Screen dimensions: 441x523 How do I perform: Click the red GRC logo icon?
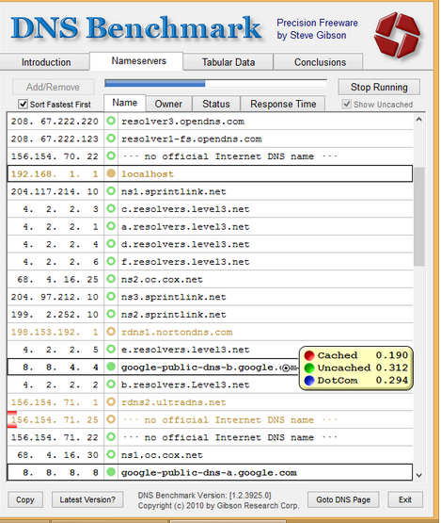(398, 36)
